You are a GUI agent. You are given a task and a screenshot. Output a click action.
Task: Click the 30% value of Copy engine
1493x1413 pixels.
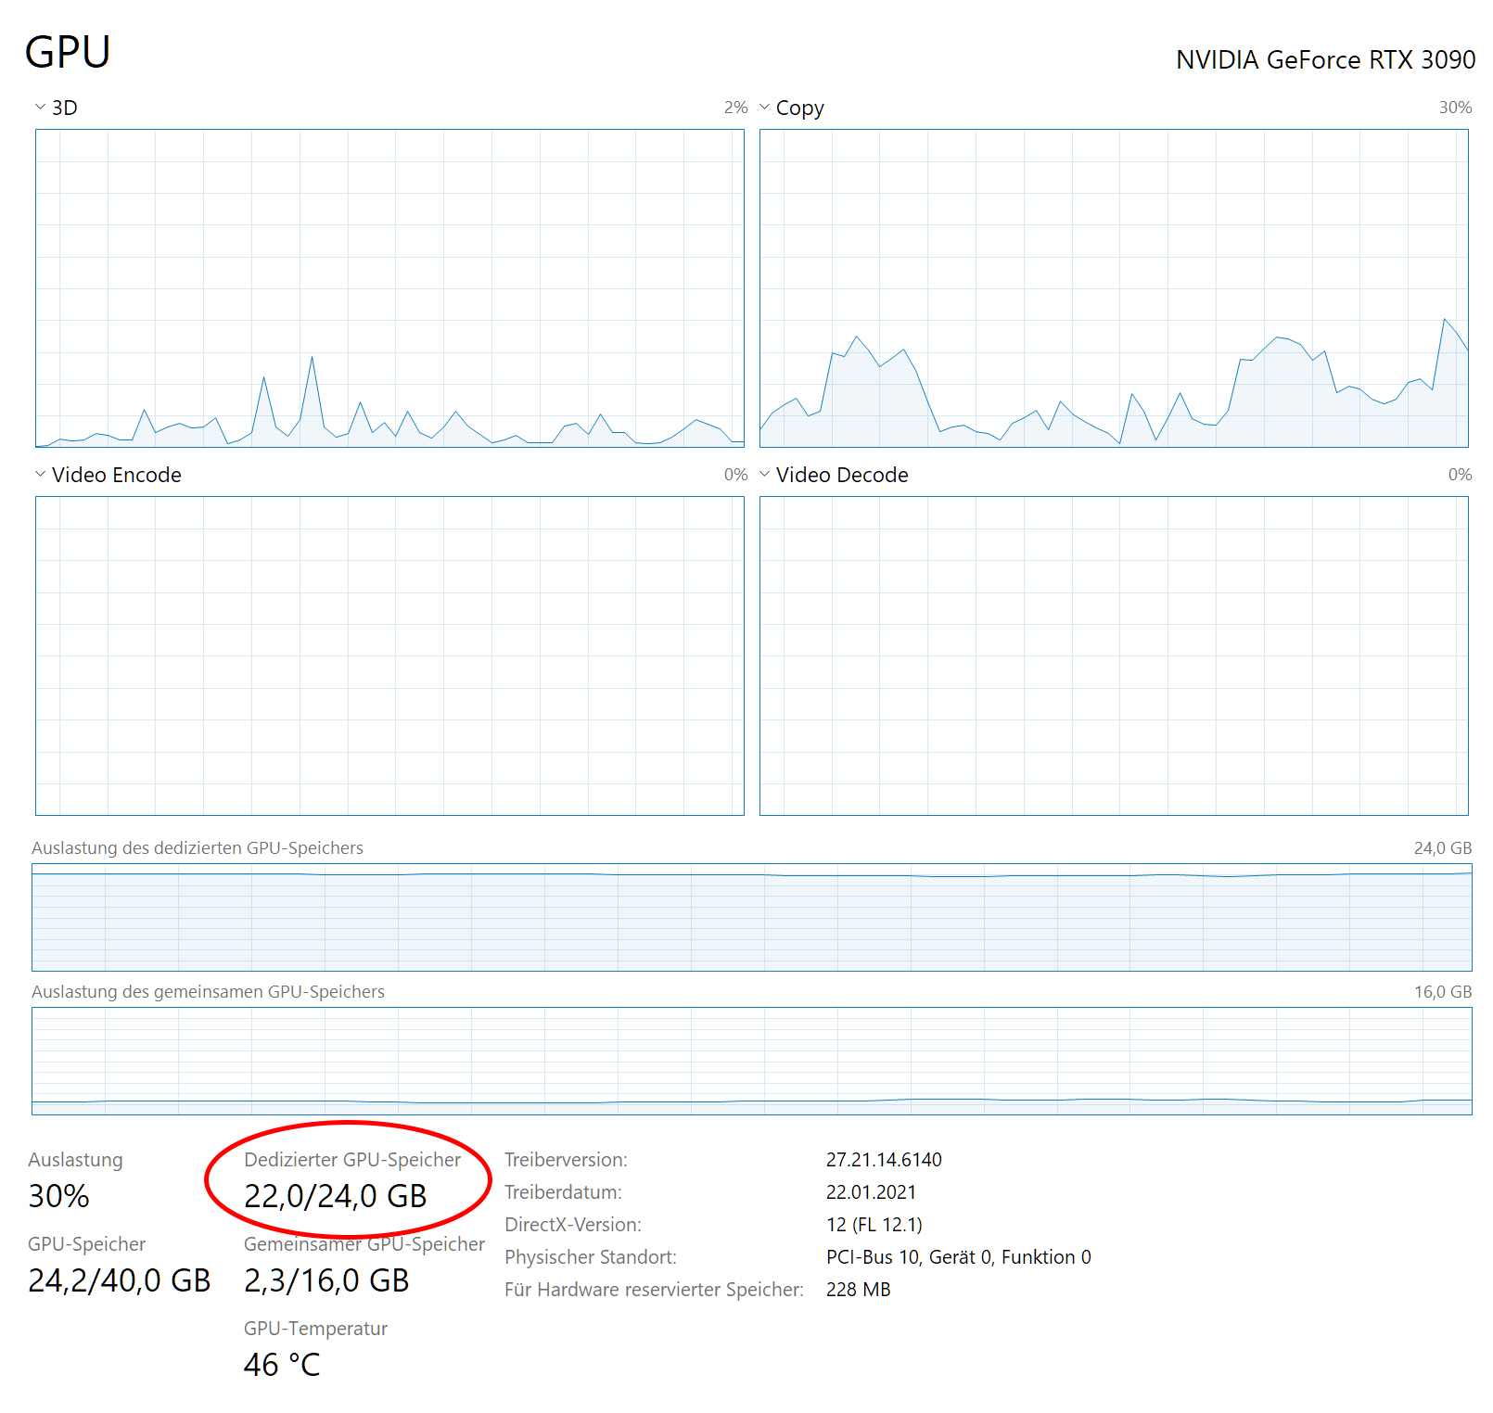(1455, 108)
